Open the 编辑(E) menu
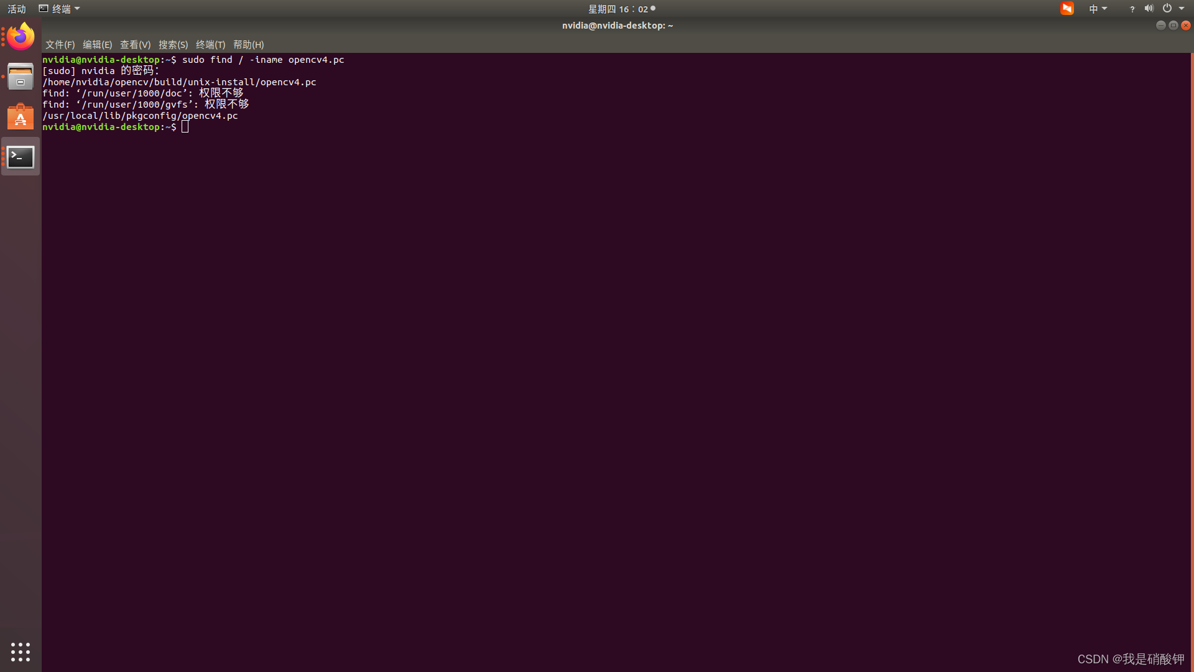Image resolution: width=1194 pixels, height=672 pixels. click(97, 44)
